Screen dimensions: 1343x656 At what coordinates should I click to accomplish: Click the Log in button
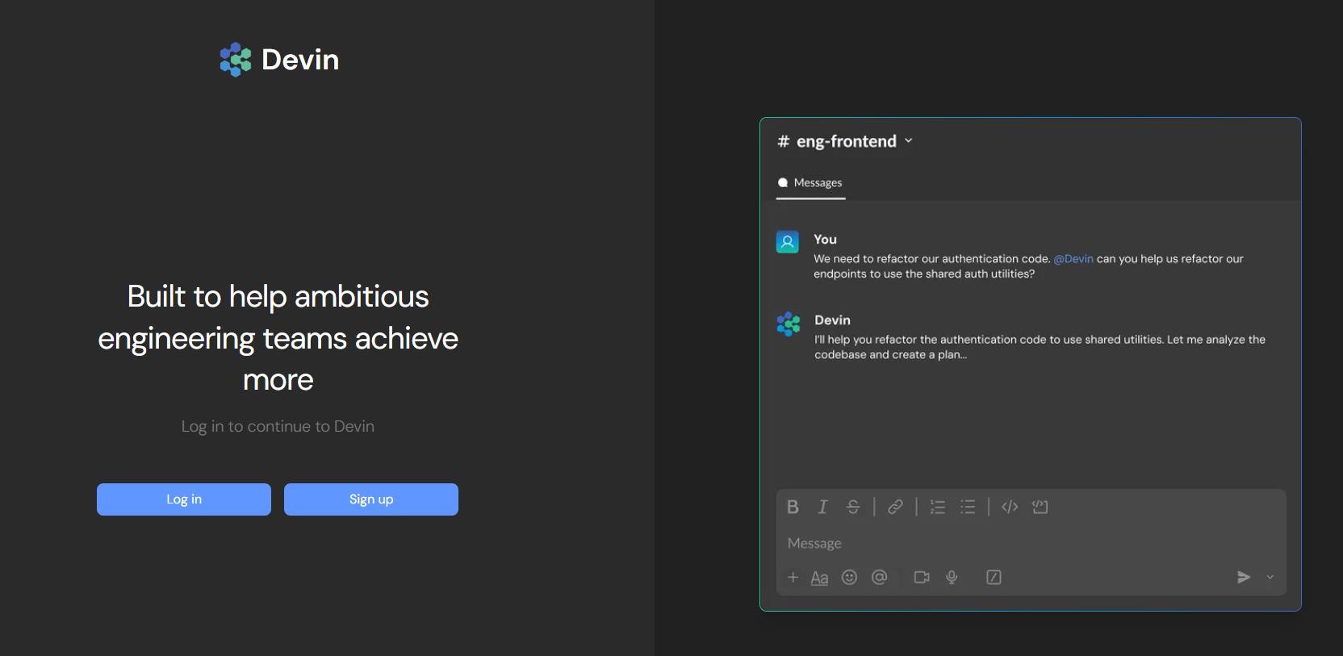pos(184,499)
